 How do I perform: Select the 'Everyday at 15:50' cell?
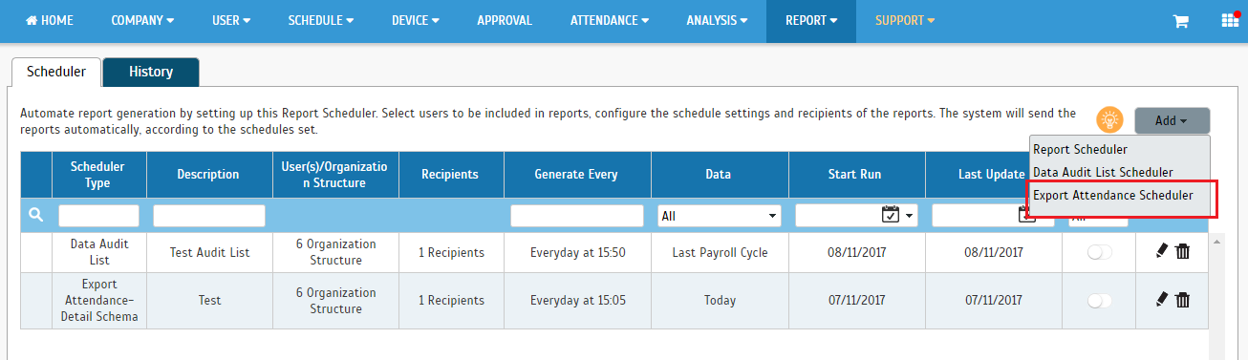(x=577, y=253)
